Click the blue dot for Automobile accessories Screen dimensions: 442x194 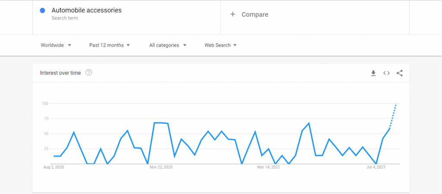43,11
